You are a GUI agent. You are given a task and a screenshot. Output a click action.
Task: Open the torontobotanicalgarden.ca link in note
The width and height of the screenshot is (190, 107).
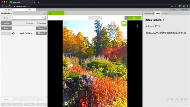coord(166,33)
